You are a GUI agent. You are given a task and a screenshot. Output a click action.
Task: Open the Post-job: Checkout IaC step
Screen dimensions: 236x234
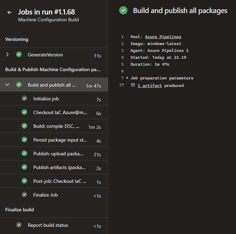(x=54, y=181)
